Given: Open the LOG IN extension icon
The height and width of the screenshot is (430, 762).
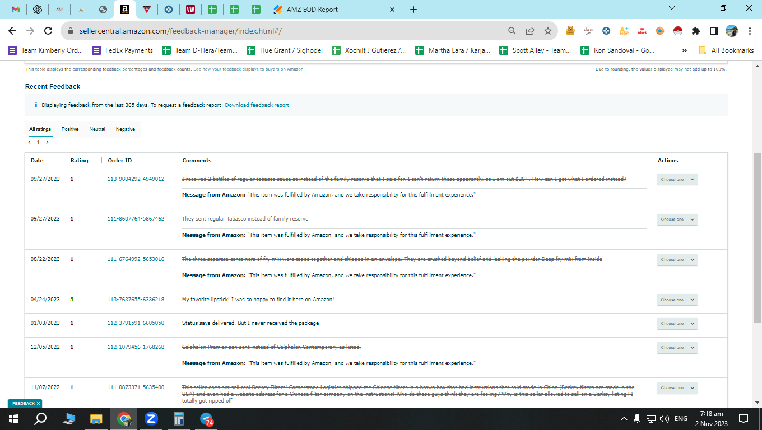Looking at the screenshot, I should (x=588, y=31).
